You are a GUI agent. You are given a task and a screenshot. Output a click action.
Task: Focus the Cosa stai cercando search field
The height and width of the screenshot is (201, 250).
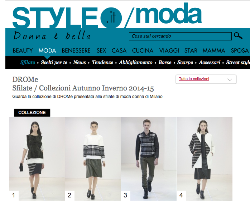pyautogui.click(x=180, y=36)
